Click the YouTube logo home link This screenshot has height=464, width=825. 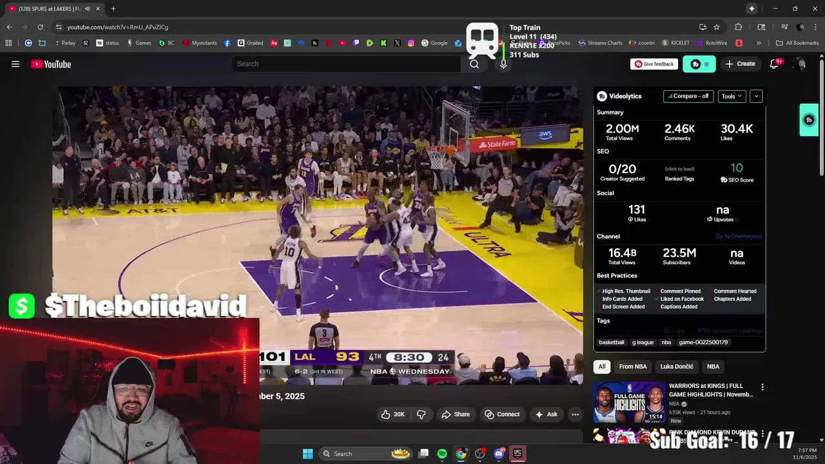click(x=51, y=64)
